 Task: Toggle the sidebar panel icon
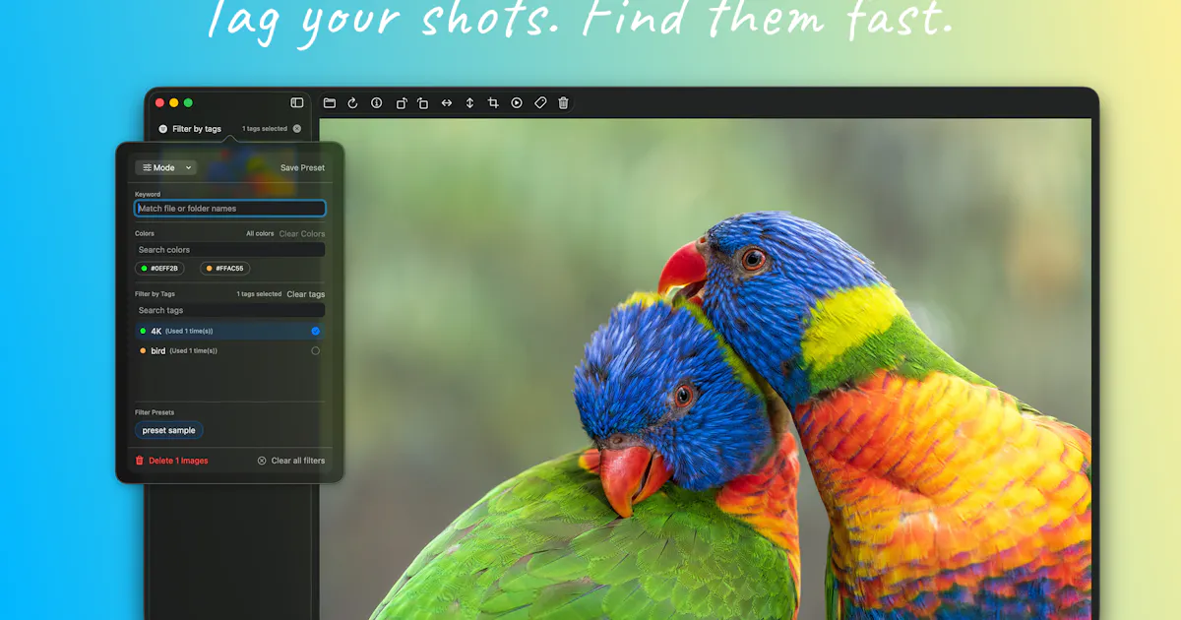297,102
